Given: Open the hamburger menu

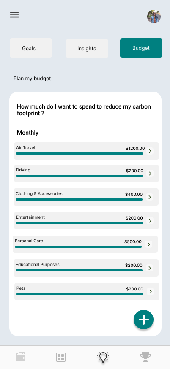Looking at the screenshot, I should coord(14,15).
